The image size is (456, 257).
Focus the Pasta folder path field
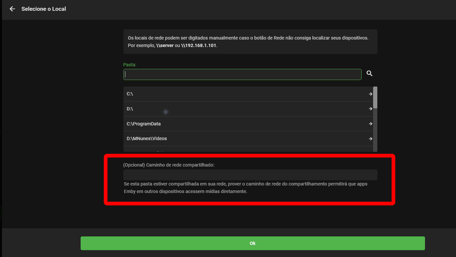(242, 74)
